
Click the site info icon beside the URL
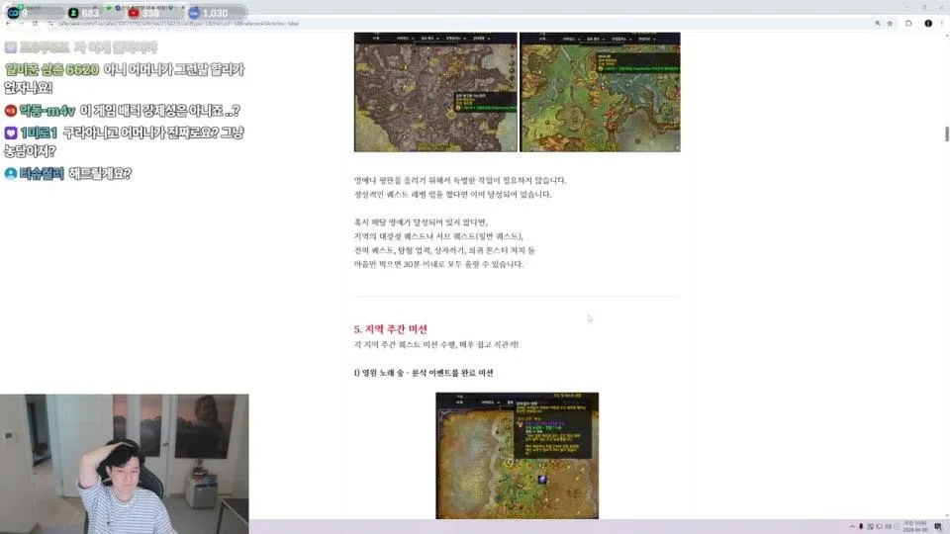(50, 23)
